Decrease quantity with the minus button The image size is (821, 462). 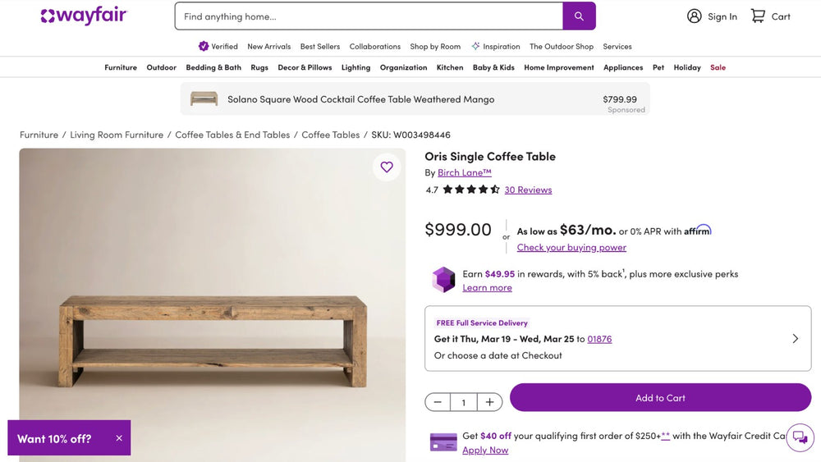tap(438, 402)
